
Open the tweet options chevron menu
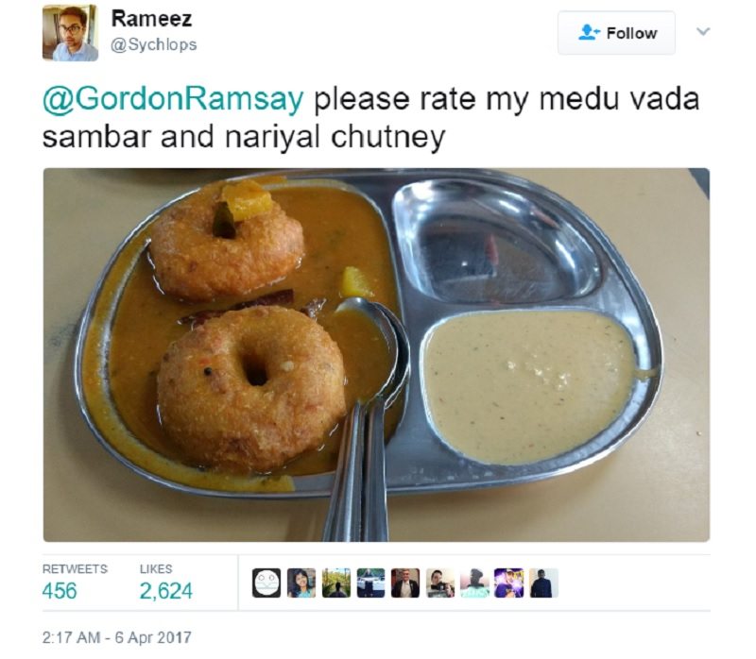703,32
